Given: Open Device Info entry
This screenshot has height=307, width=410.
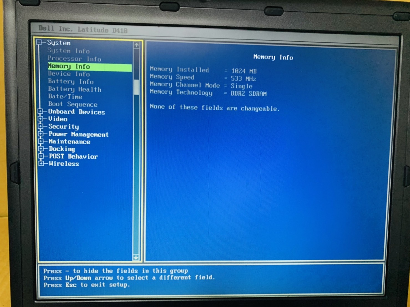Looking at the screenshot, I should 69,74.
